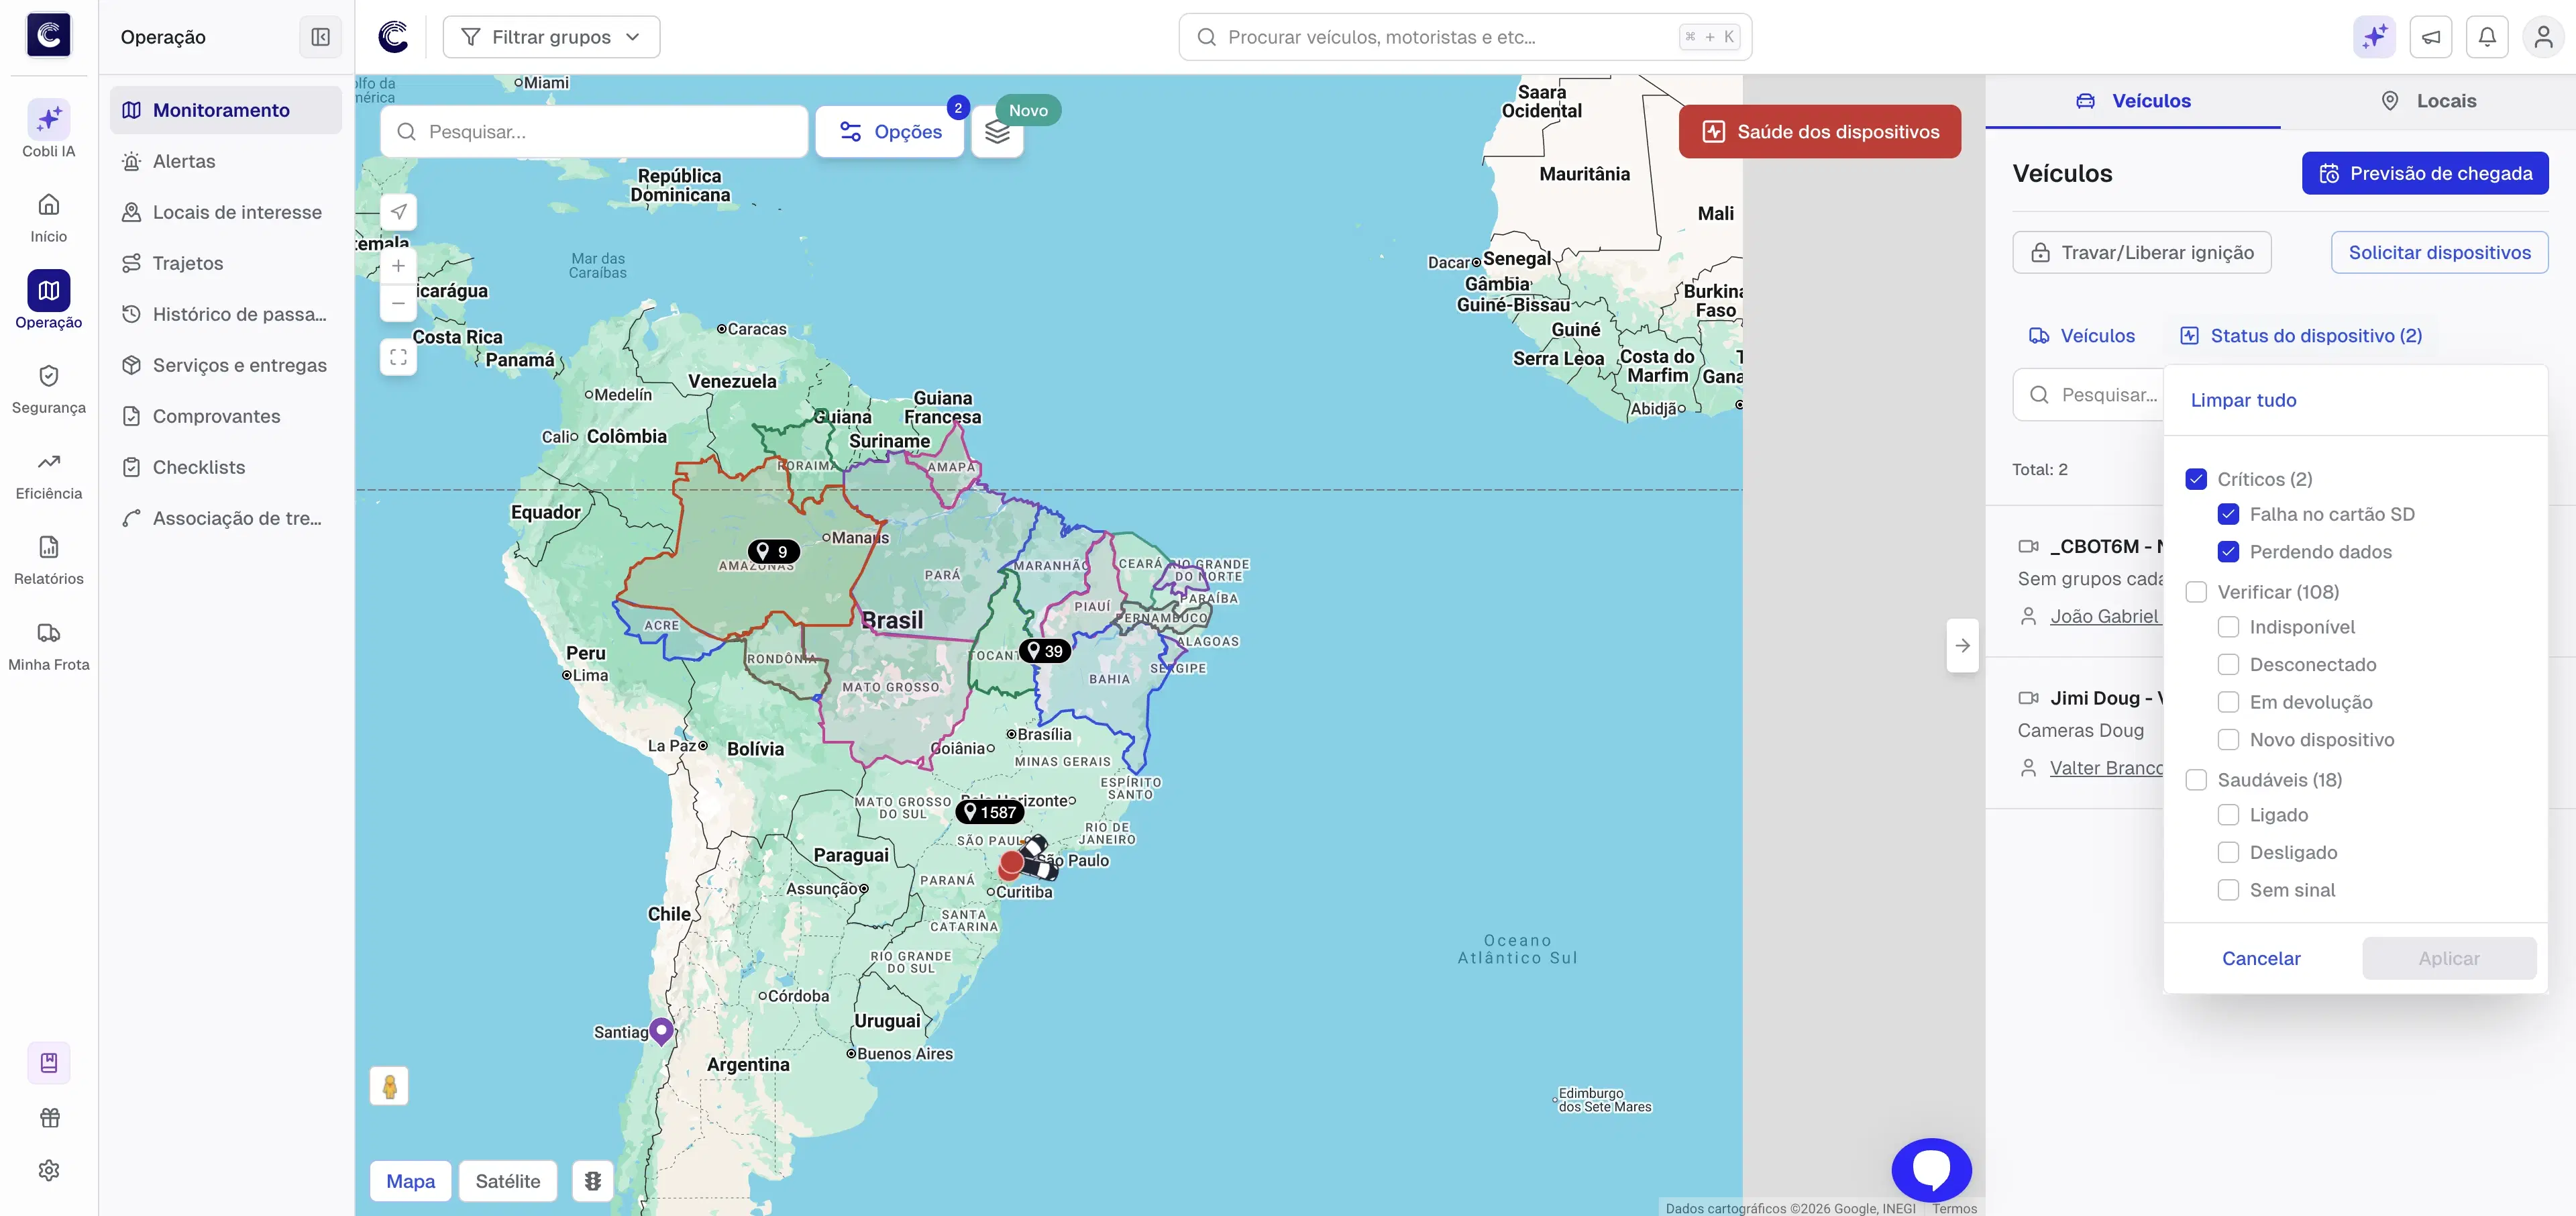The image size is (2576, 1216).
Task: Click Previsão de chegada button
Action: point(2425,173)
